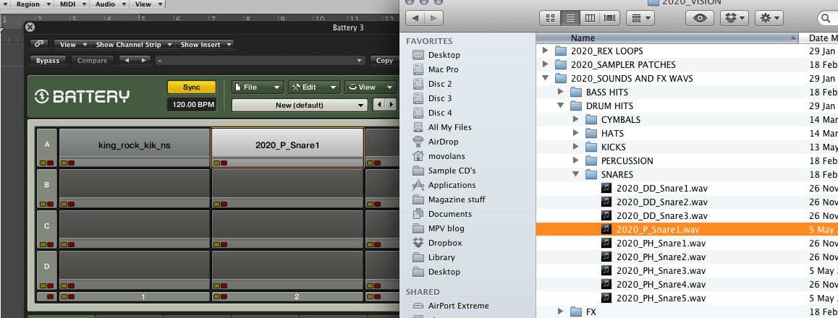The image size is (838, 318).
Task: Click Copy button in plugin header
Action: point(384,60)
